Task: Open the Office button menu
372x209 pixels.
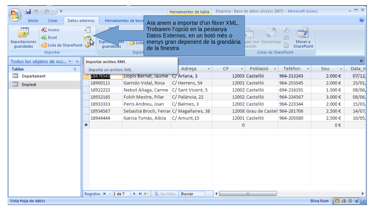Action: tap(15, 15)
